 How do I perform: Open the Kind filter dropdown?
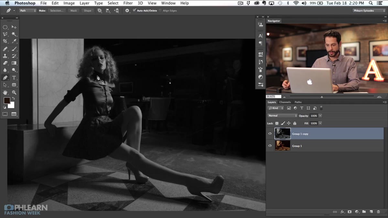276,108
